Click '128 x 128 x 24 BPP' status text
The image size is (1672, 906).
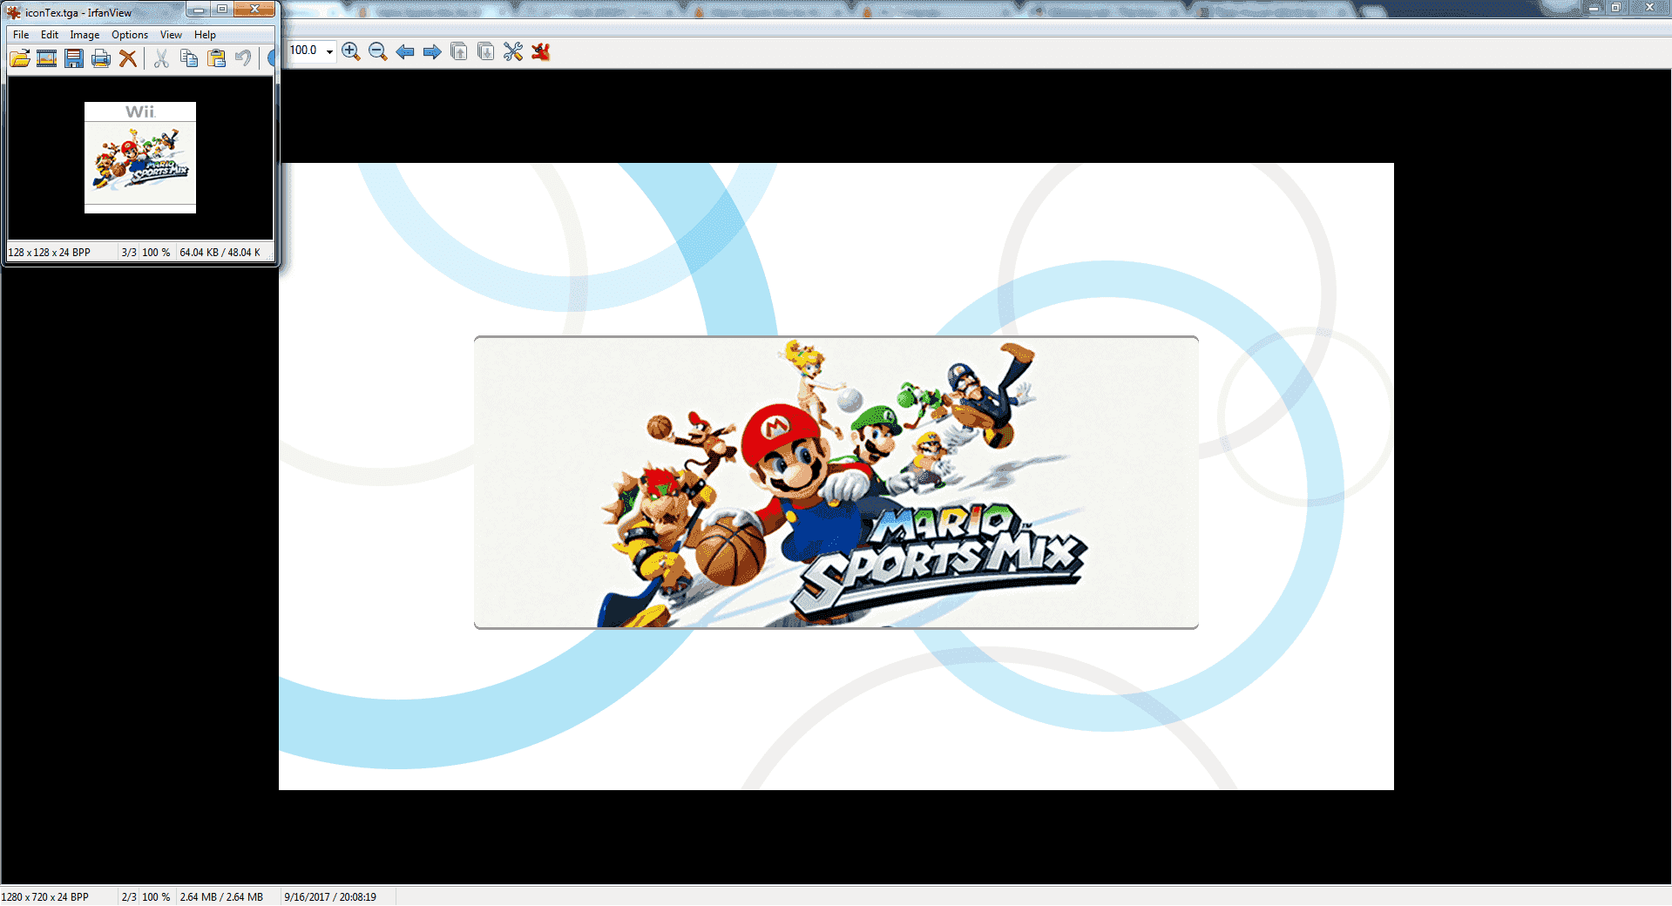point(50,253)
